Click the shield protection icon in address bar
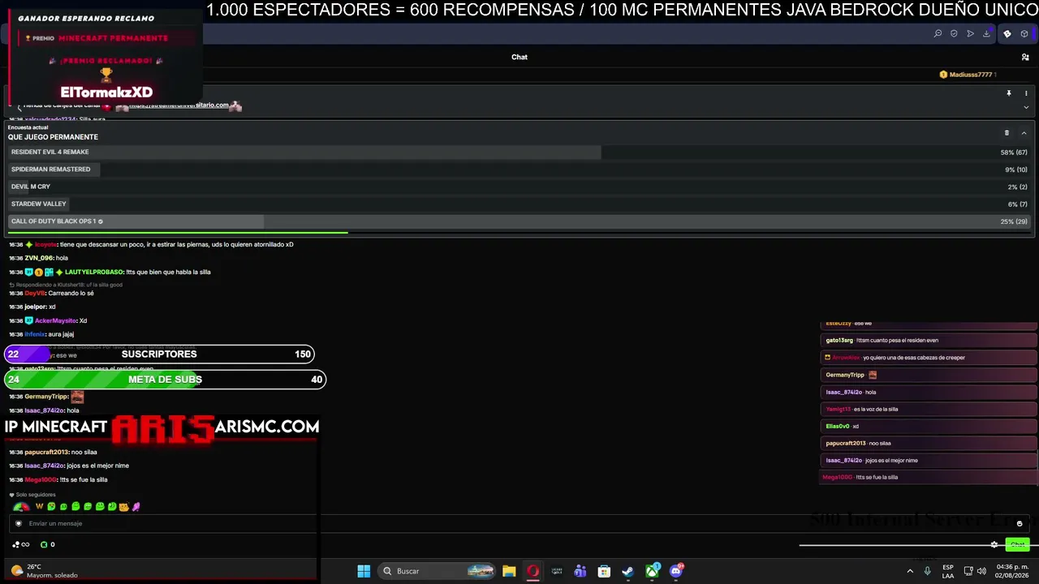Image resolution: width=1039 pixels, height=584 pixels. click(954, 34)
